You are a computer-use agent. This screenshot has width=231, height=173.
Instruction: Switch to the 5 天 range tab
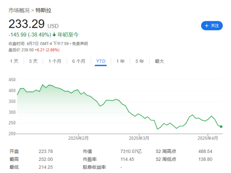pos(33,61)
